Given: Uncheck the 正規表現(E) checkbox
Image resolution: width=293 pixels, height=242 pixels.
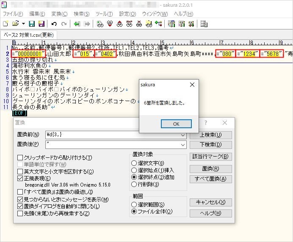Looking at the screenshot, I should [20, 178].
